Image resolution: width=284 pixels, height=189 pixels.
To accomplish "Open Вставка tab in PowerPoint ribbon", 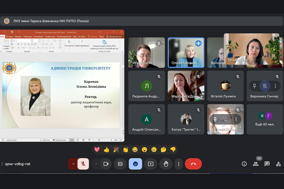I will (x=9, y=37).
